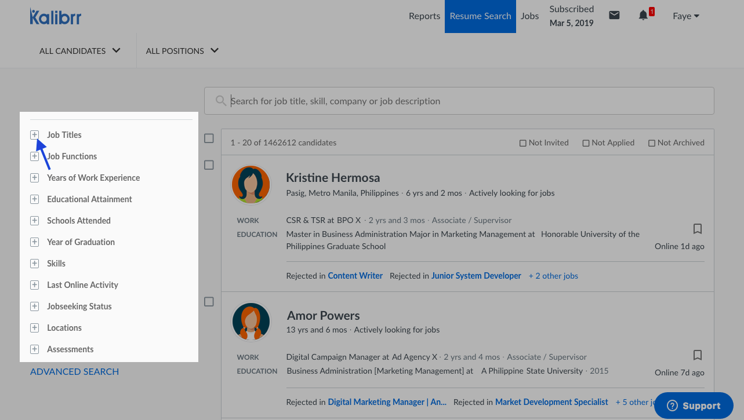Expand the Skills filter section

pos(35,264)
